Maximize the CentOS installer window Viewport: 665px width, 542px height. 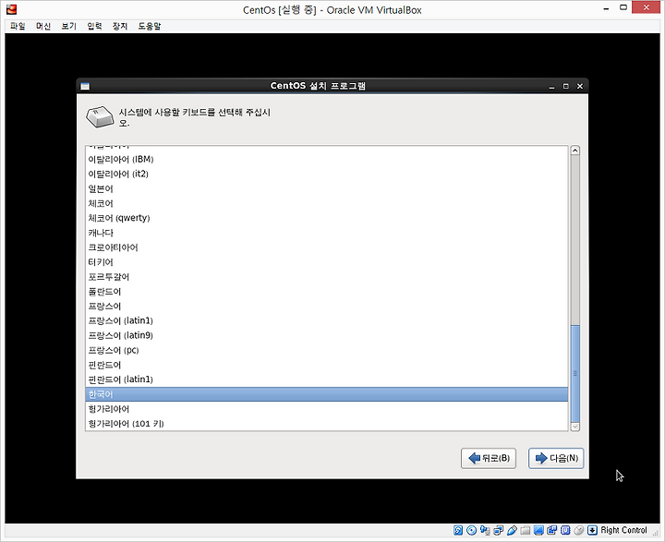[x=566, y=87]
